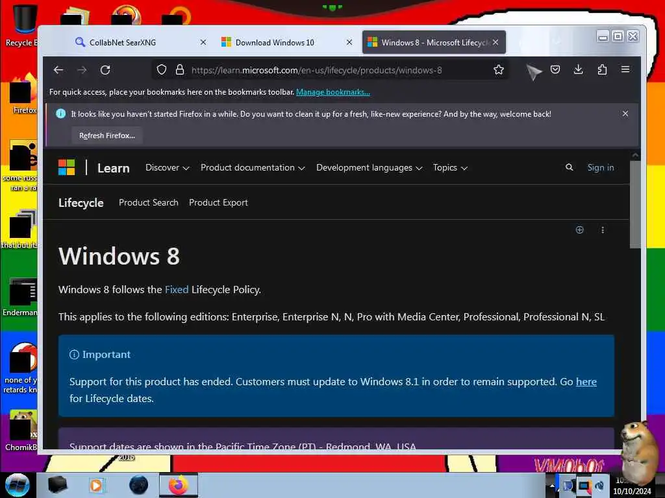The height and width of the screenshot is (498, 665).
Task: Reload the page with the refresh icon
Action: tap(105, 70)
